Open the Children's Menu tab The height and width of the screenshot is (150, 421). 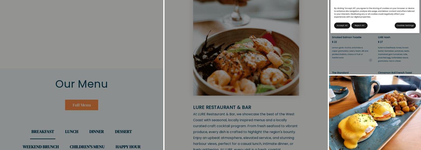click(x=87, y=147)
